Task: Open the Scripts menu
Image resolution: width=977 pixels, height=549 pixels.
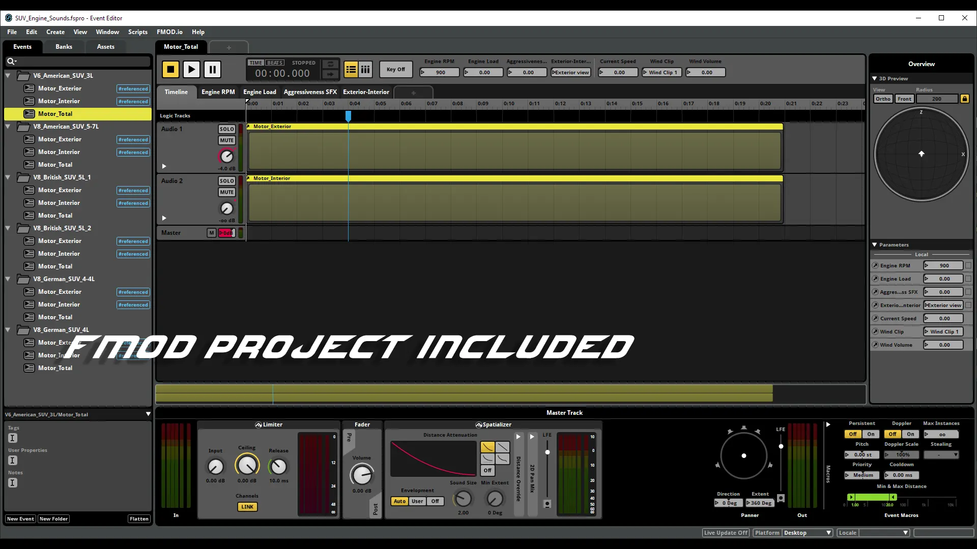Action: [137, 32]
